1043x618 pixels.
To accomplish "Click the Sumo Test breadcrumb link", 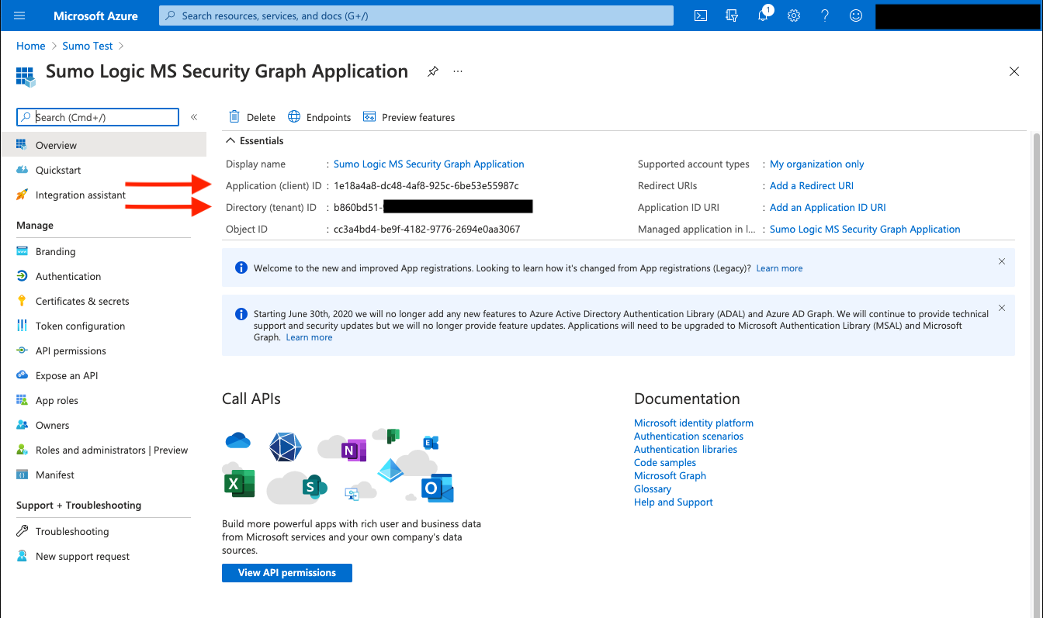I will (x=87, y=46).
